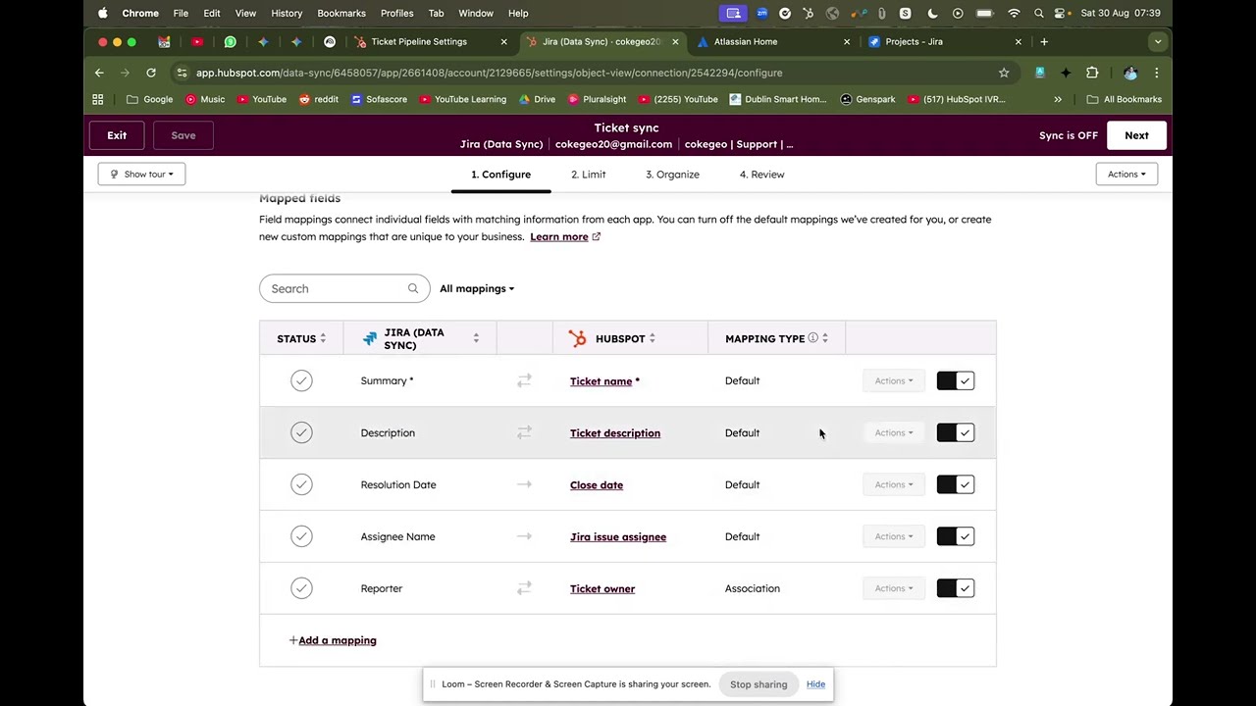Go to the 3. Organize step
The image size is (1256, 706).
coord(672,175)
